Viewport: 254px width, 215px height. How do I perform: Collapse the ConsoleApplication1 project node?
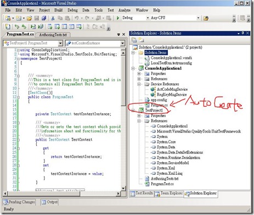(x=133, y=68)
